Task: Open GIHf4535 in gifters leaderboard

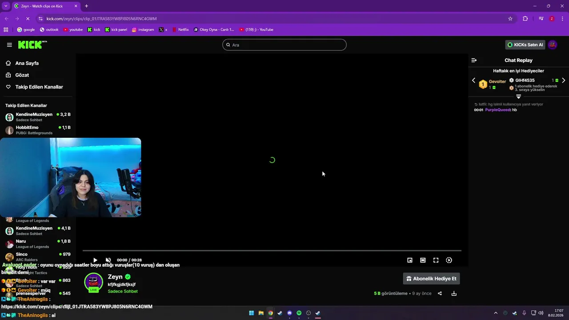Action: tap(525, 80)
